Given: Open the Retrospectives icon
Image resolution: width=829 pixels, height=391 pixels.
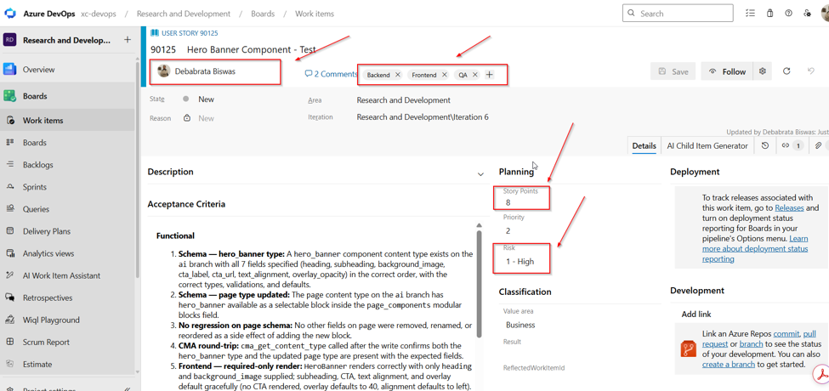Looking at the screenshot, I should coord(10,298).
